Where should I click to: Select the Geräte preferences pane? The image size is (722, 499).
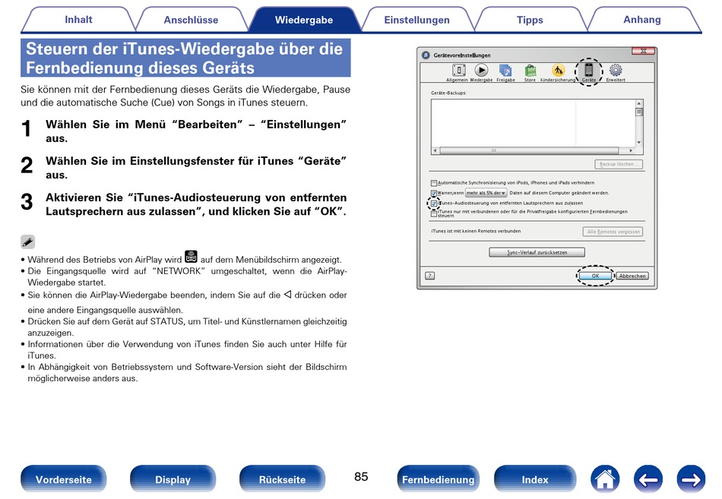(589, 73)
